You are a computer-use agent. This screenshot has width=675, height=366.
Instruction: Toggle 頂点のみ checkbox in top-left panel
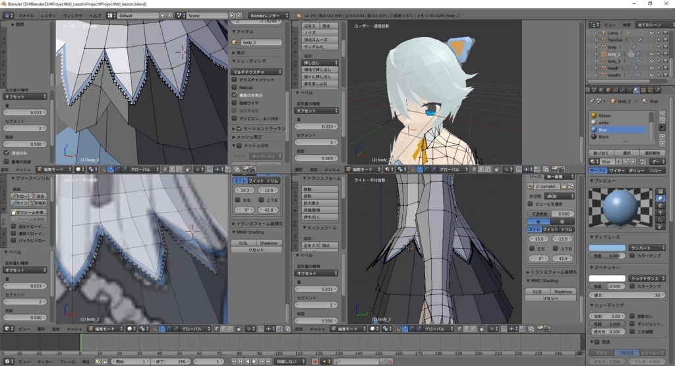(7, 153)
